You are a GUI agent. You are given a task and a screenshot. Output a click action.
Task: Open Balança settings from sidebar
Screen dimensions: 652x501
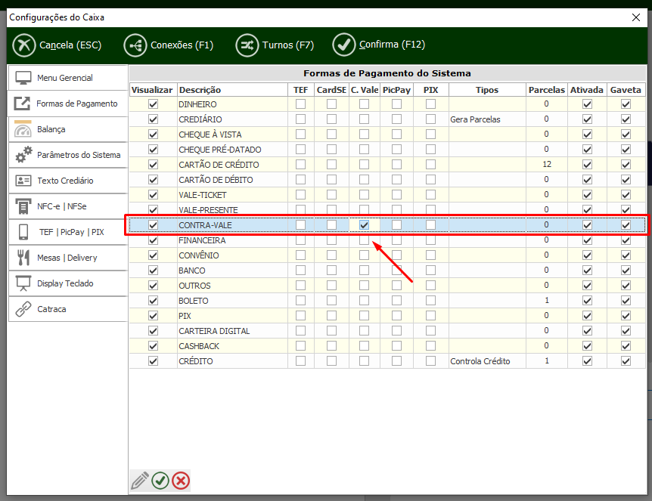click(67, 129)
